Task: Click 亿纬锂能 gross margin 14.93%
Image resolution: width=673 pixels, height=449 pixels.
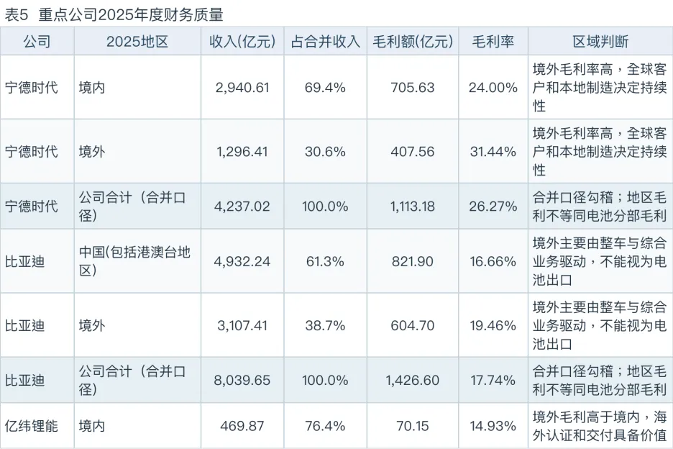Action: pyautogui.click(x=493, y=426)
